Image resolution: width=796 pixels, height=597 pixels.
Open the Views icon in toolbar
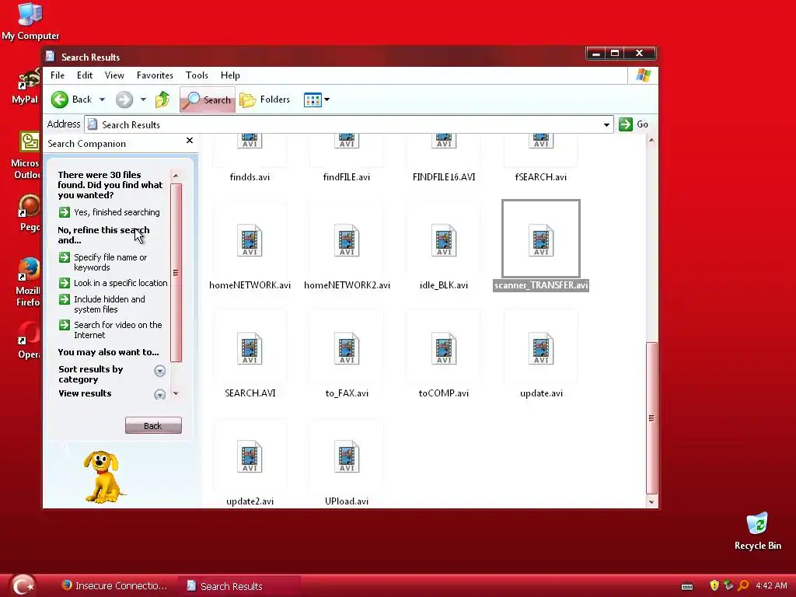pos(312,99)
